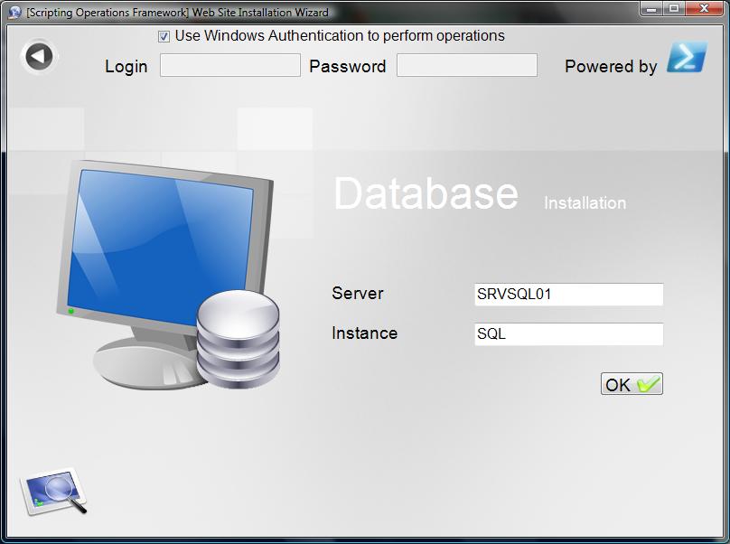
Task: Close the Installation Wizard window
Action: (705, 9)
